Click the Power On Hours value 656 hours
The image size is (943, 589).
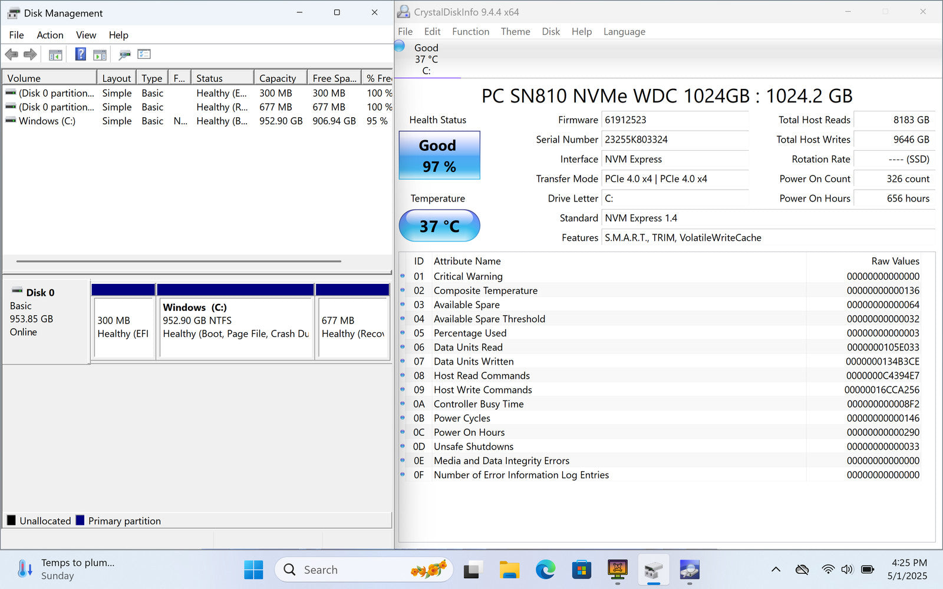[x=908, y=198]
